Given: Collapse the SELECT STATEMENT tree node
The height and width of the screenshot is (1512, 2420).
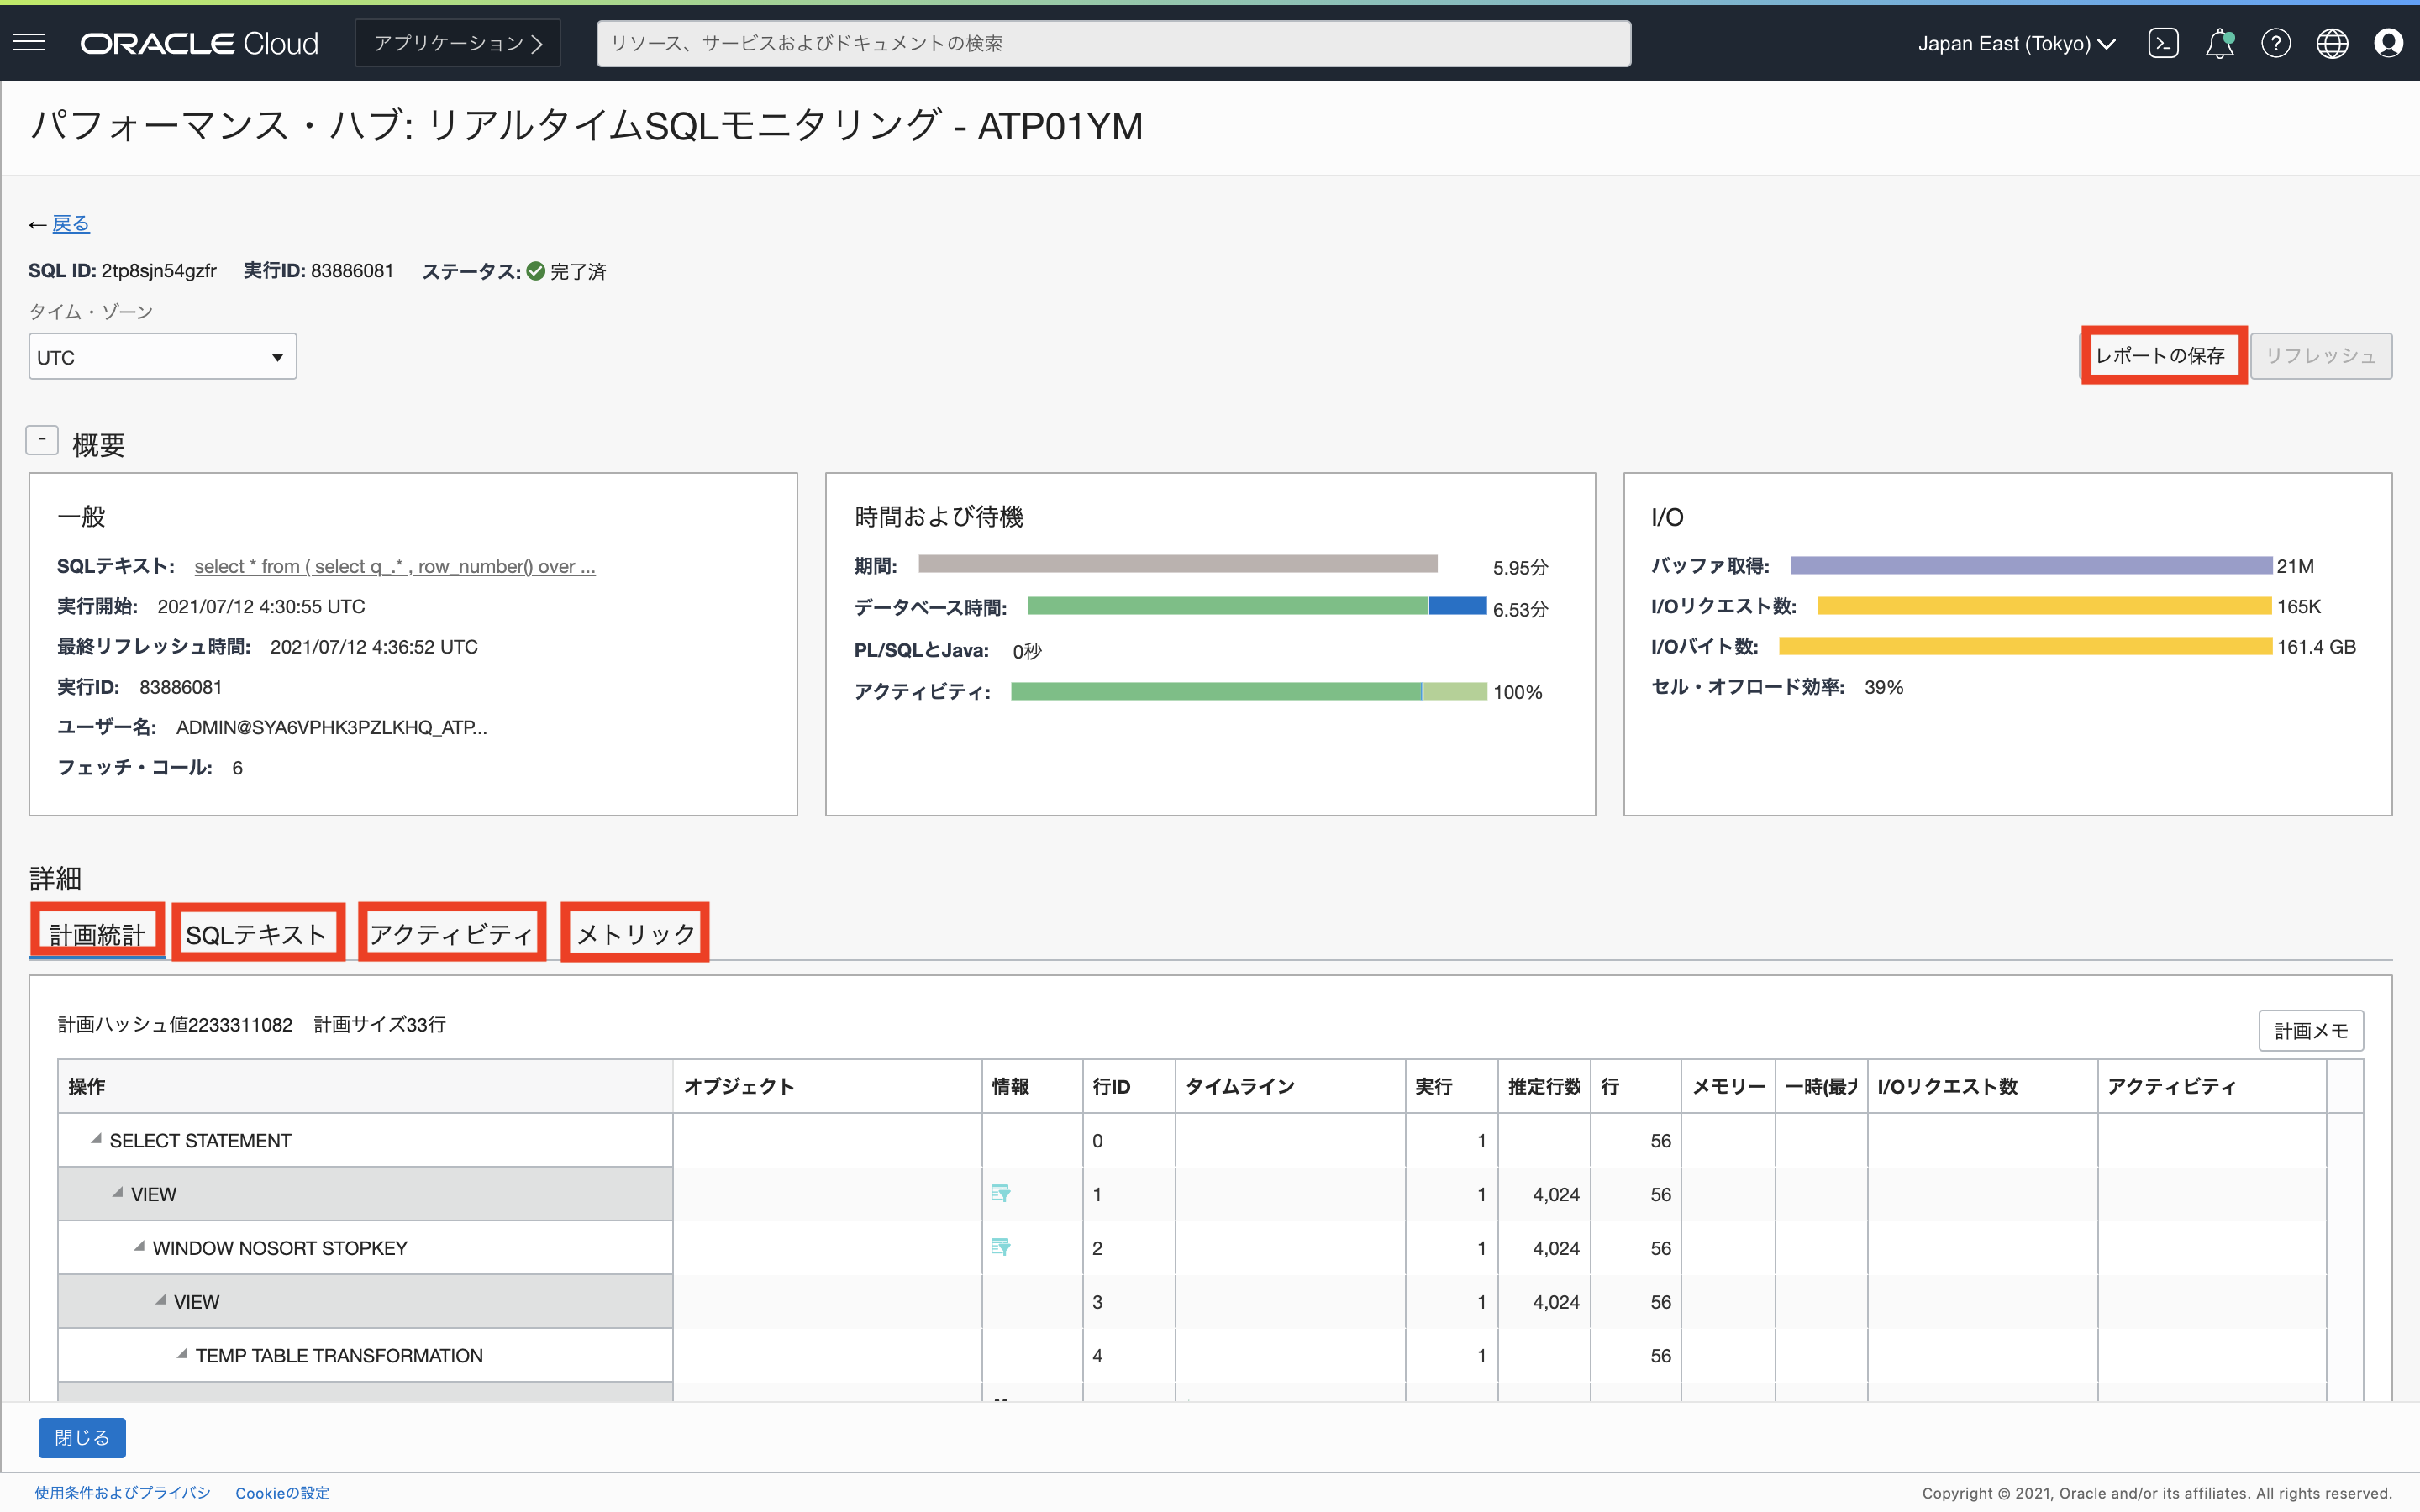Looking at the screenshot, I should [96, 1139].
